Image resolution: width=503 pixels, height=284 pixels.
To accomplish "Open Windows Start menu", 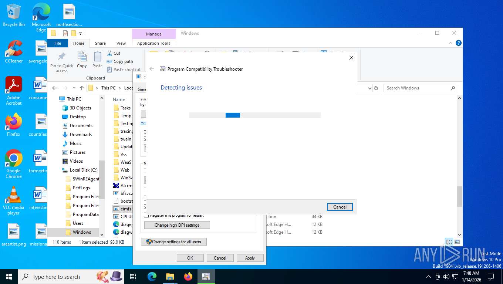I will point(9,277).
